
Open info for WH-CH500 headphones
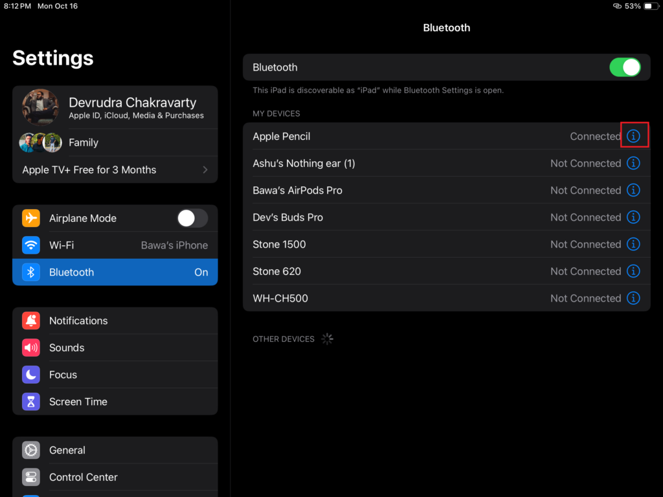coord(633,298)
